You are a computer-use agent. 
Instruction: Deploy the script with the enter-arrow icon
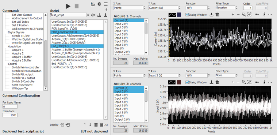click(62, 125)
